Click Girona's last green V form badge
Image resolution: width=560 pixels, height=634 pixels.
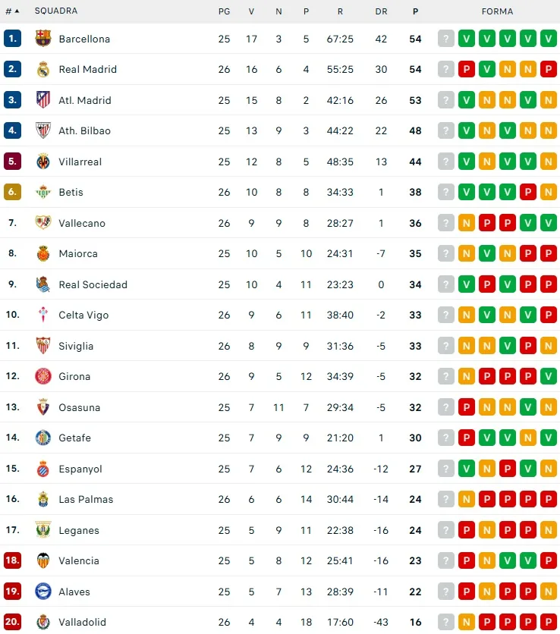point(549,377)
